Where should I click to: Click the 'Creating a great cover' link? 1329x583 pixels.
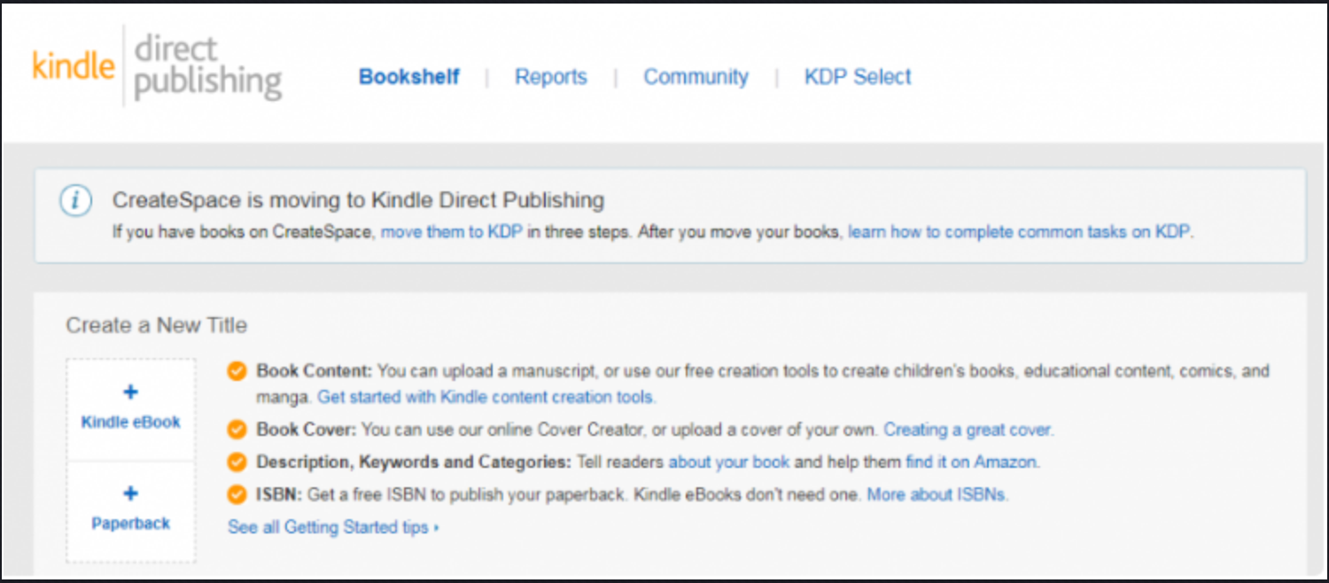point(968,431)
